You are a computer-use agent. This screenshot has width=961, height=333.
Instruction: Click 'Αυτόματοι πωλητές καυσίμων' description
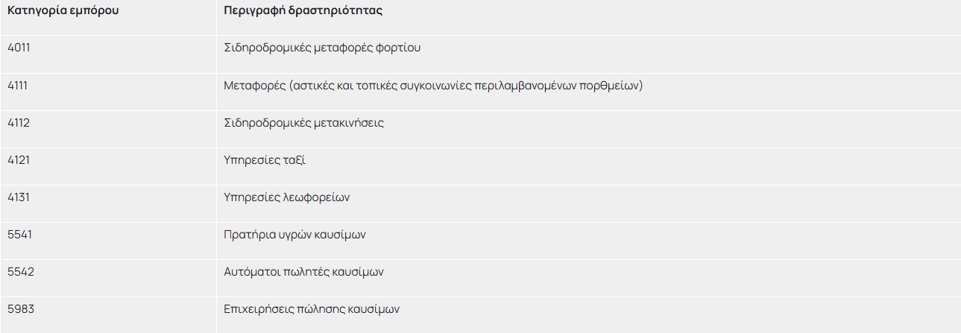coord(303,272)
